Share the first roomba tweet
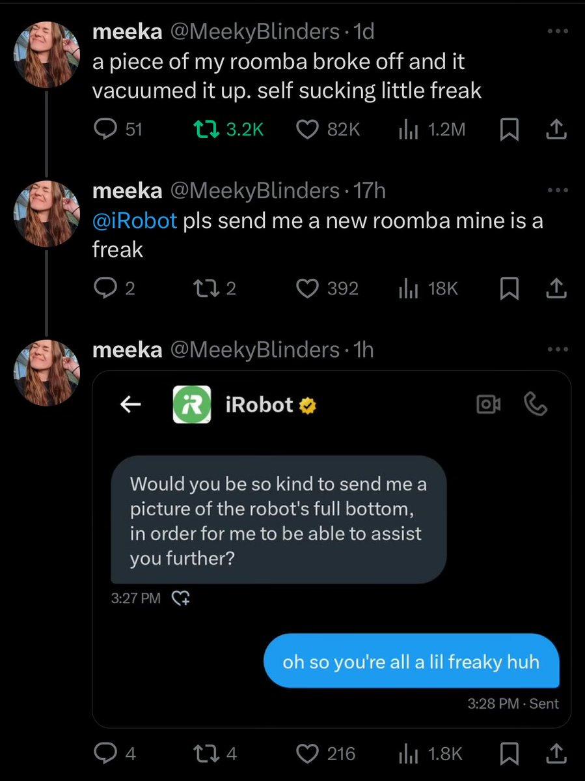 (x=556, y=129)
